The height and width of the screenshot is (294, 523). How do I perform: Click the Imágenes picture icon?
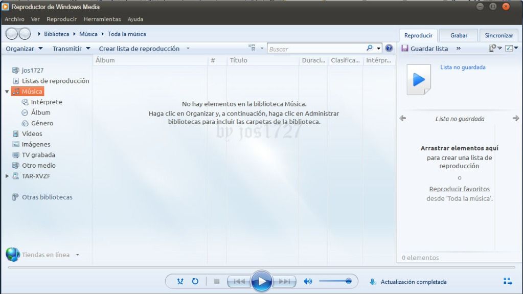click(16, 145)
